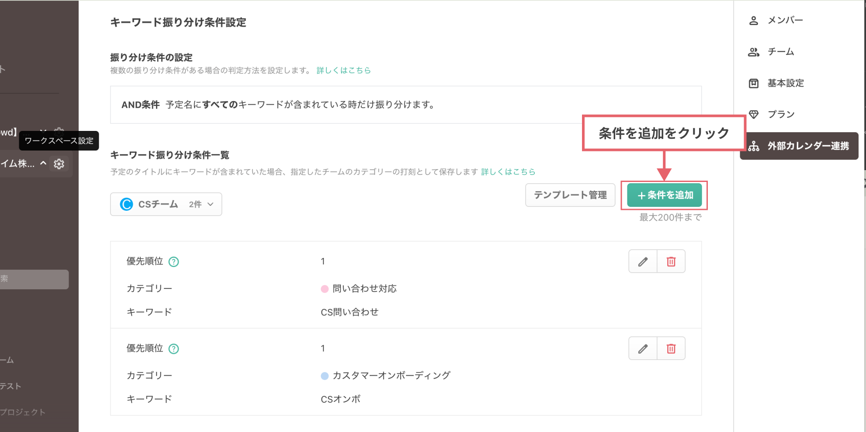The width and height of the screenshot is (866, 432).
Task: Click the pink color dot of 問い合わせ対応 category
Action: [324, 288]
